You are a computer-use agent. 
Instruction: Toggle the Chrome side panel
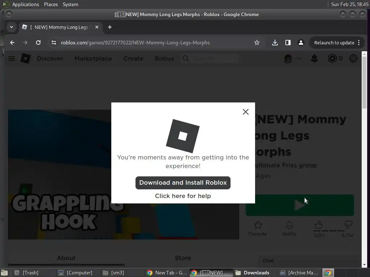288,43
